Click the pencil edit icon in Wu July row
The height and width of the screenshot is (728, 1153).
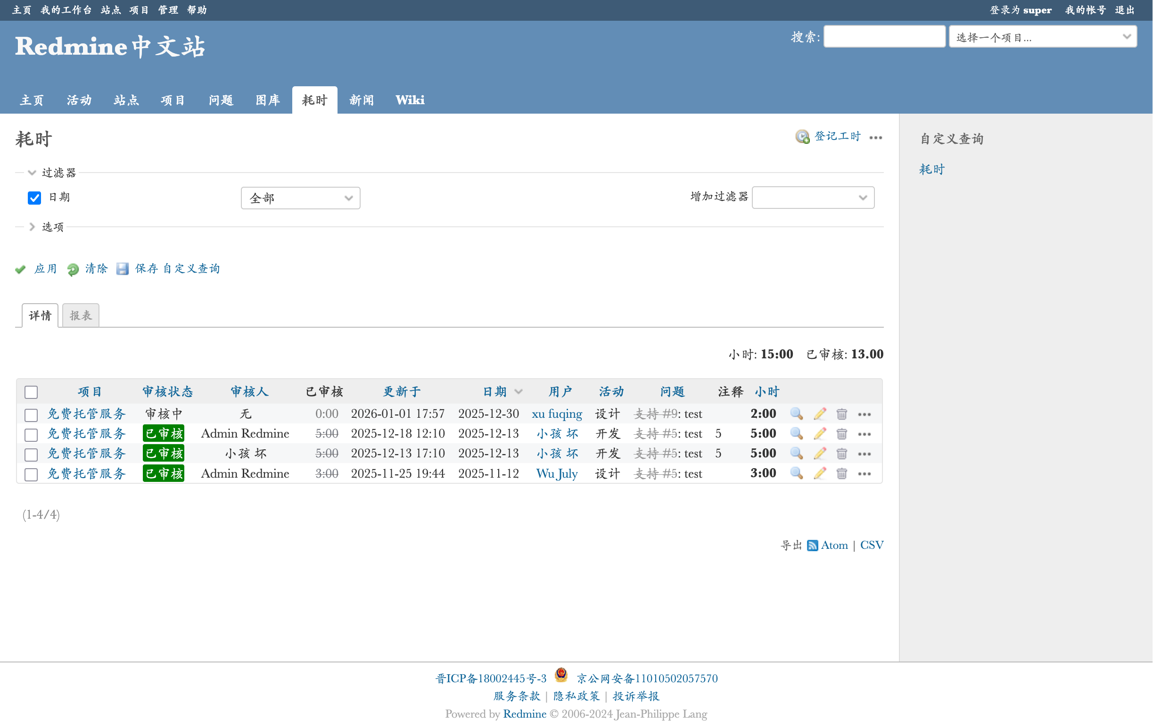point(820,473)
